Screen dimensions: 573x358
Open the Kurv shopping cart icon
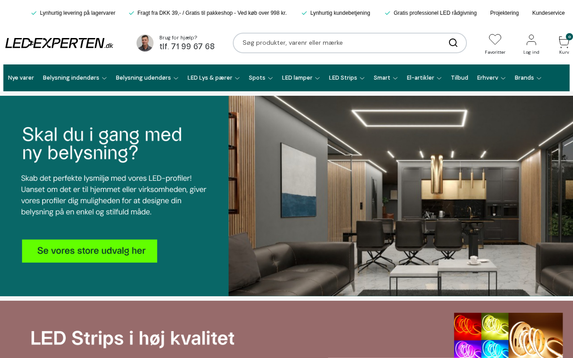click(x=564, y=42)
